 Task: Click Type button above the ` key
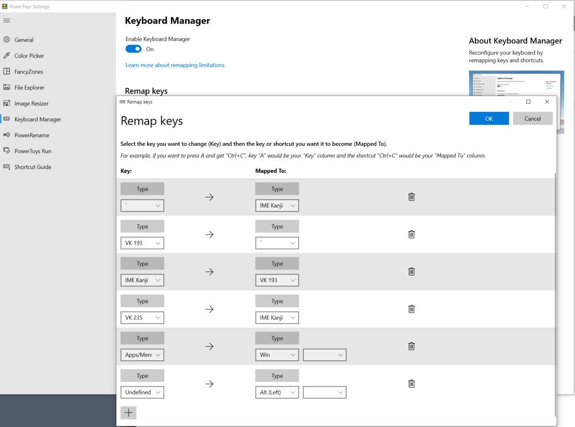pos(142,189)
